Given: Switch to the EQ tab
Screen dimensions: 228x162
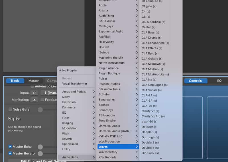Looking at the screenshot, I should 219,81.
